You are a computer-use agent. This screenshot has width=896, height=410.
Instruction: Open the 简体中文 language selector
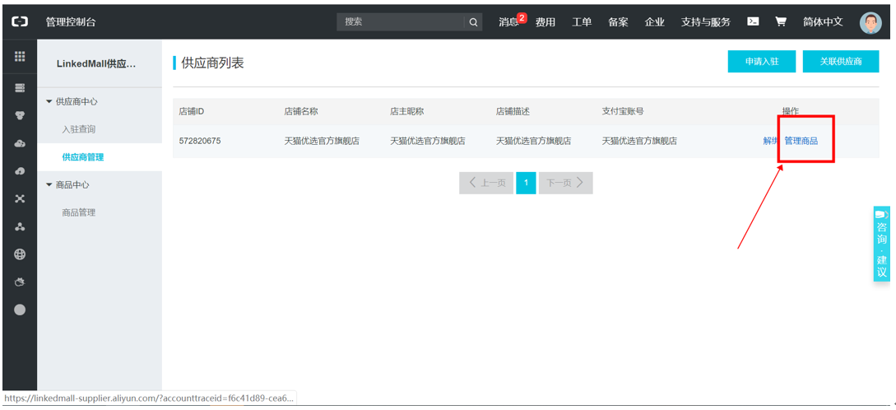pyautogui.click(x=822, y=22)
